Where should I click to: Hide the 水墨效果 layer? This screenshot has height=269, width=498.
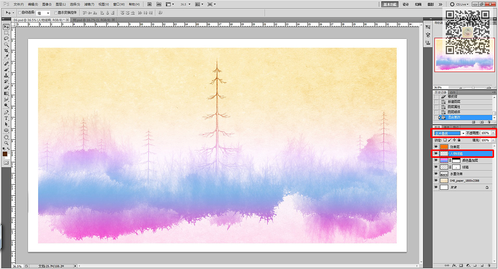pyautogui.click(x=436, y=174)
